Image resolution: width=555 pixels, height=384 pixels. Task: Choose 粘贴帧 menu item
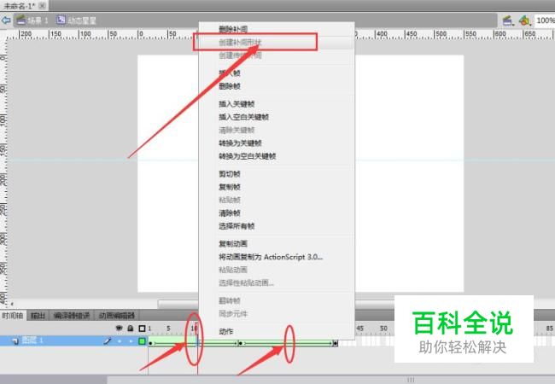pyautogui.click(x=230, y=201)
